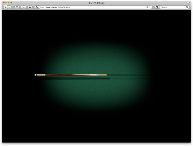The width and height of the screenshot is (193, 146).
Task: Bookmark this page with the star icon
Action: point(147,7)
